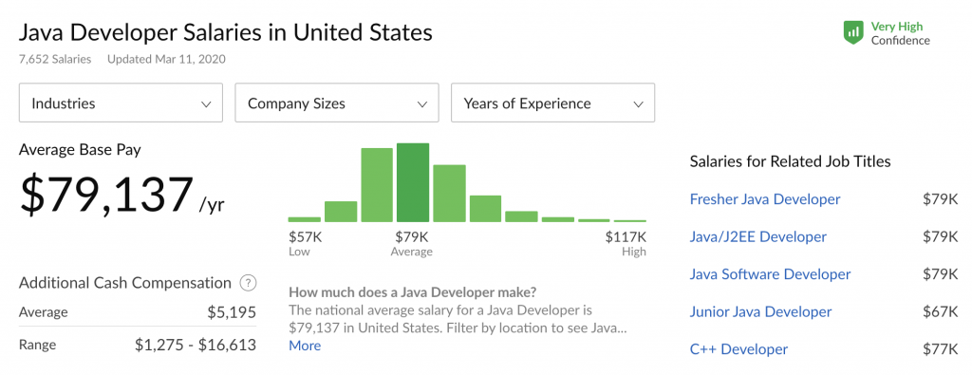972x375 pixels.
Task: Click the chevron in Years of Experience box
Action: [x=638, y=104]
